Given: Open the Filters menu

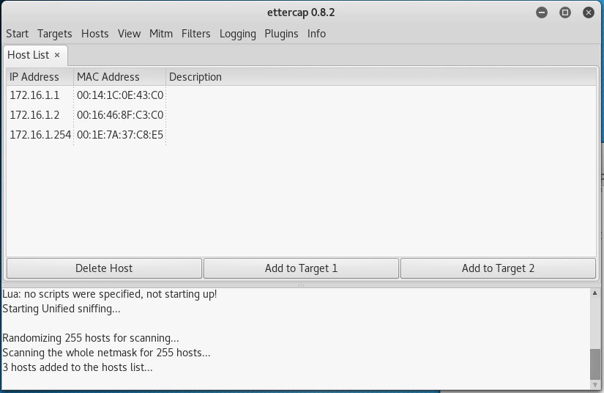Looking at the screenshot, I should coord(195,34).
